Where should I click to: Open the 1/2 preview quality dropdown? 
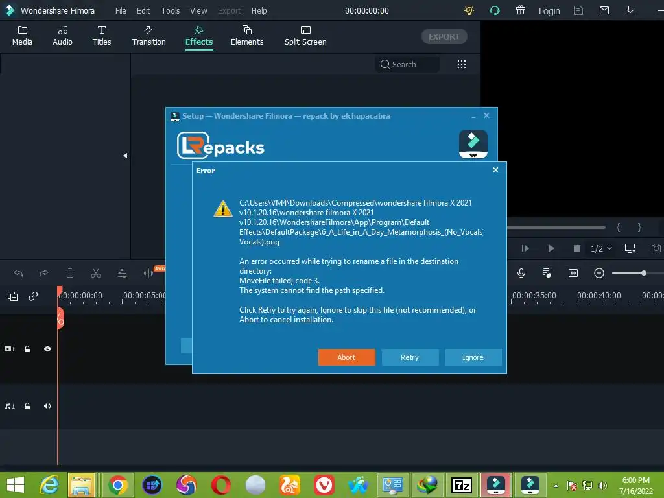point(601,248)
